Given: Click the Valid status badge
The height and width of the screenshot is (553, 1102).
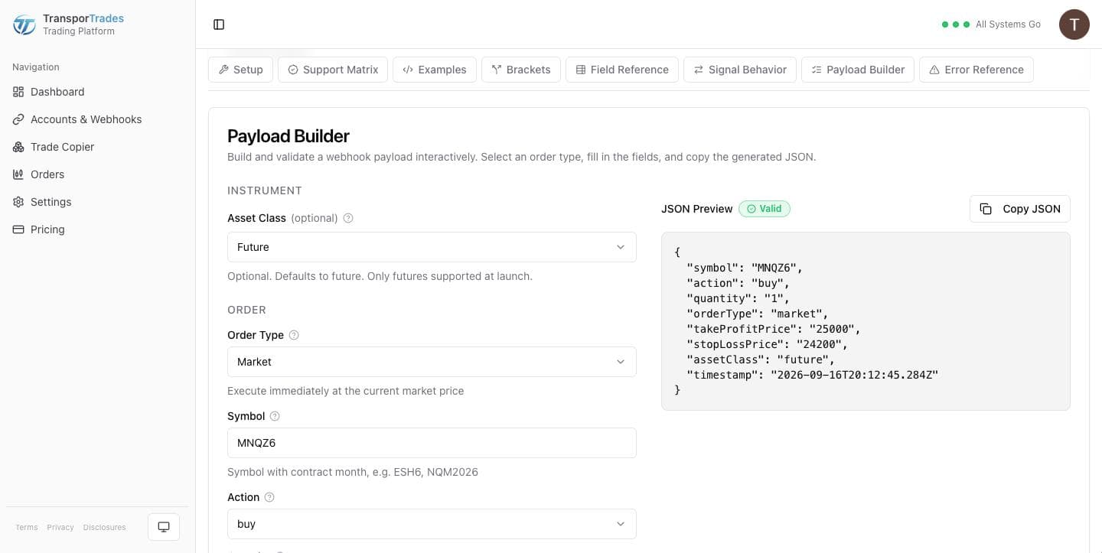Looking at the screenshot, I should [x=765, y=209].
